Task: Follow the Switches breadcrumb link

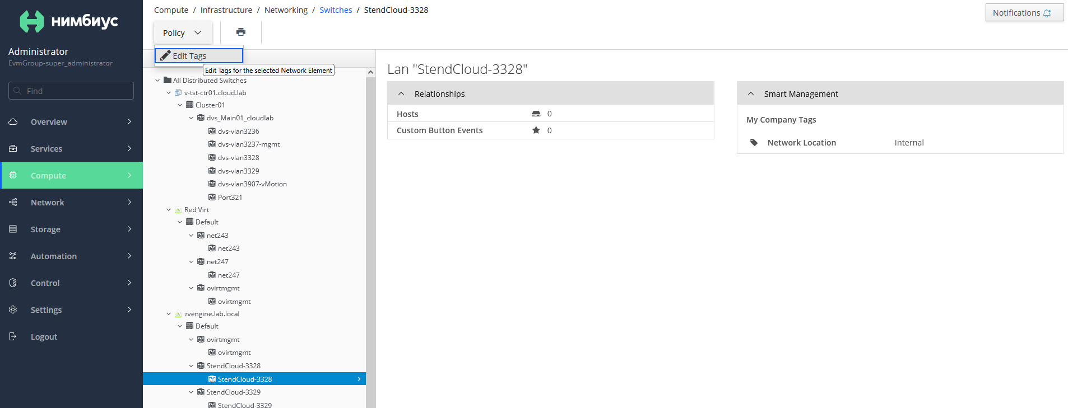Action: 336,10
